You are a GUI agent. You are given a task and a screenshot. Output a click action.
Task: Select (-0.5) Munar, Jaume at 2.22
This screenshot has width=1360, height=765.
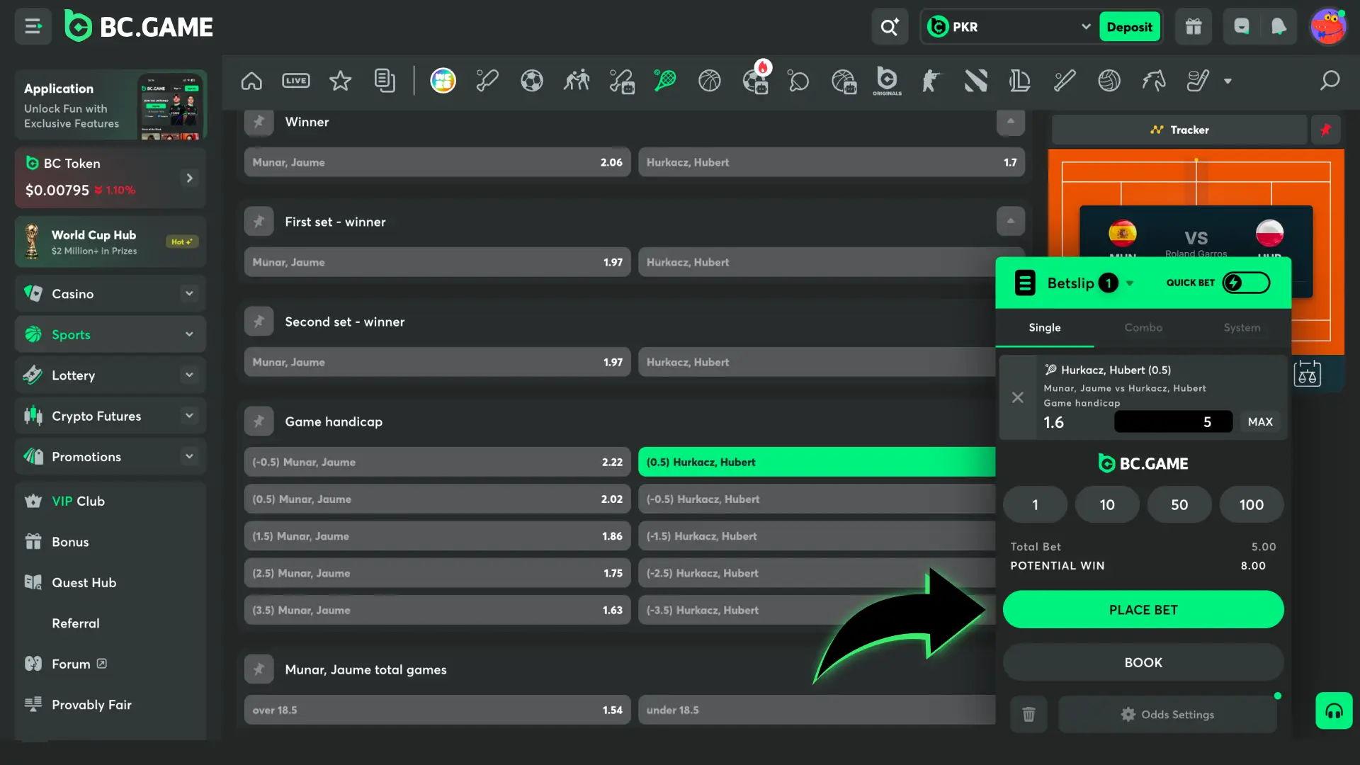click(437, 462)
